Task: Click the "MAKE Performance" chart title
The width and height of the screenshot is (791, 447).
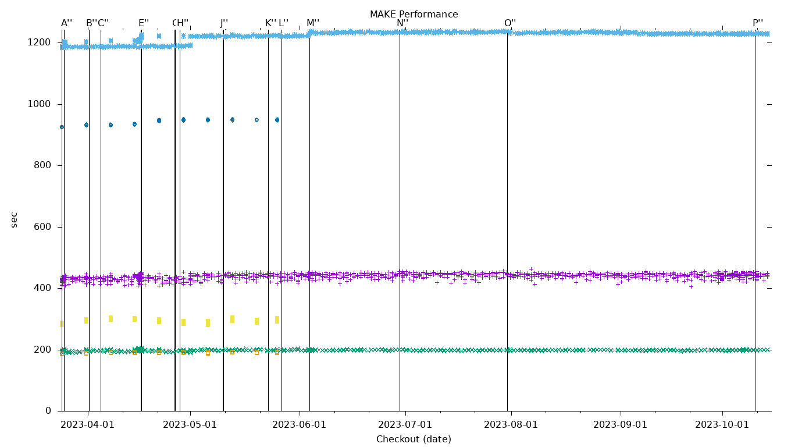Action: pyautogui.click(x=414, y=15)
